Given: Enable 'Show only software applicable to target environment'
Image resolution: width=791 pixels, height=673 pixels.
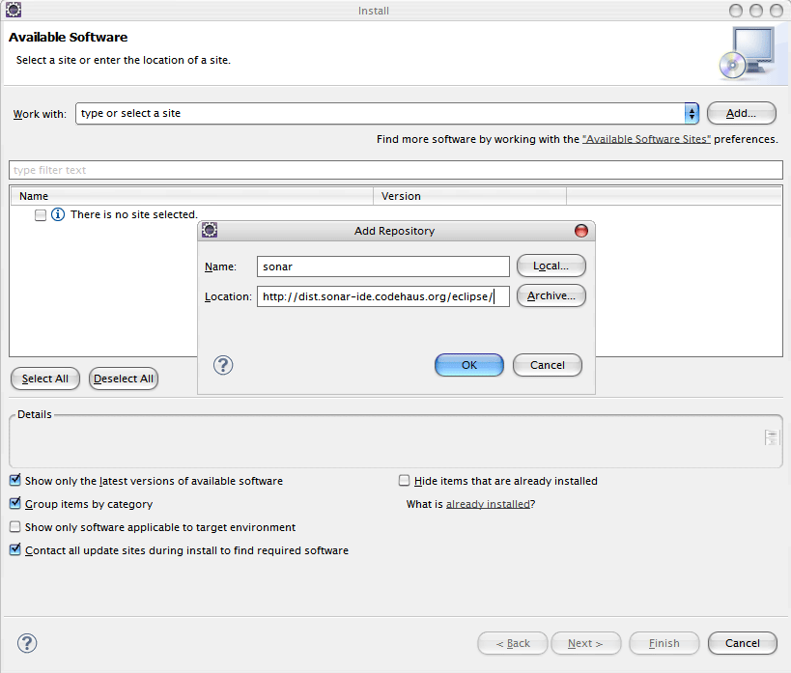Looking at the screenshot, I should coord(15,527).
